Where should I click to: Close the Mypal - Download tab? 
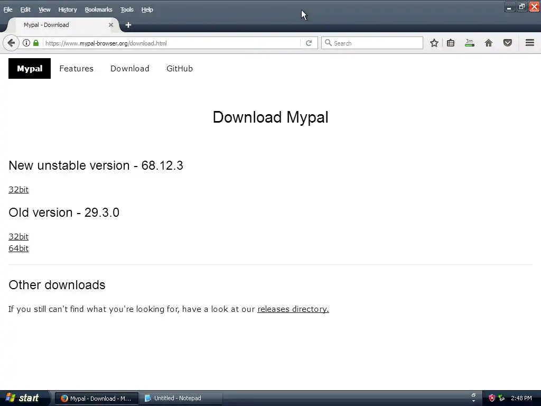pos(111,25)
